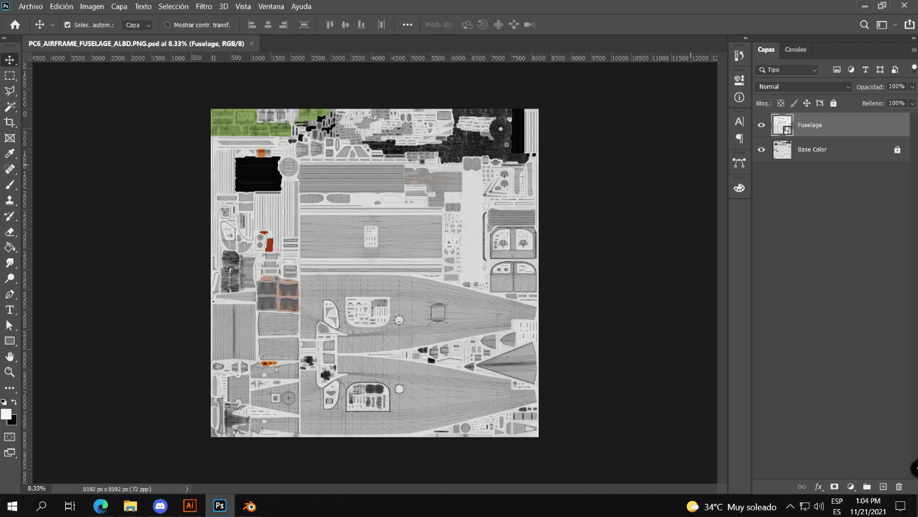The image size is (918, 517).
Task: Open the Normal blend mode dropdown
Action: click(803, 87)
